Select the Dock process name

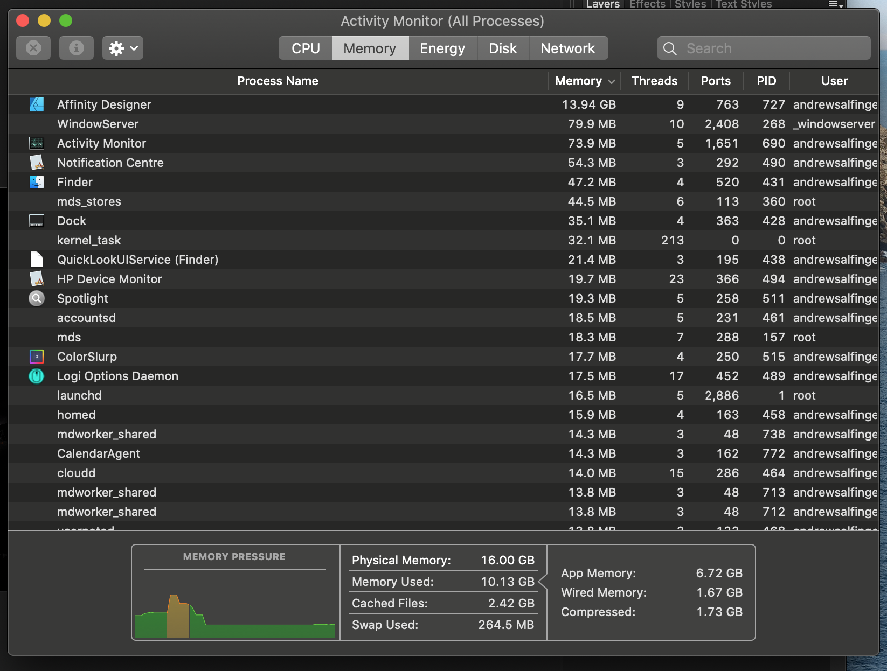click(72, 221)
